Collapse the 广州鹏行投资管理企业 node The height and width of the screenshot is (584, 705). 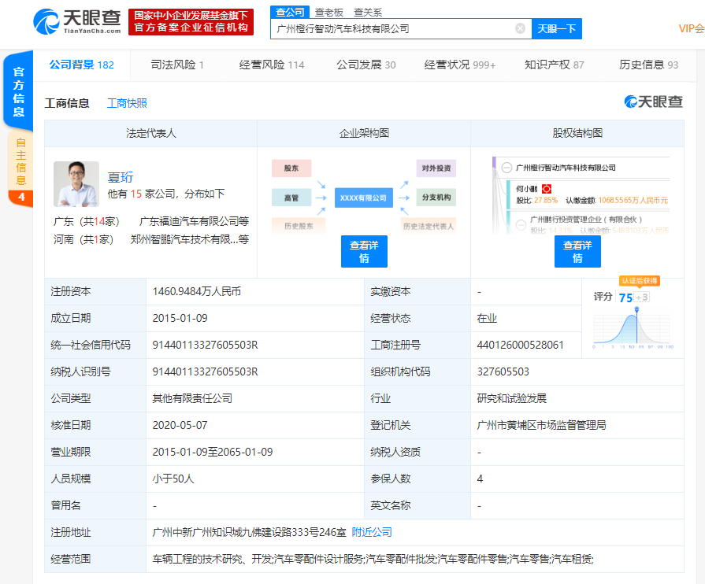coord(521,224)
